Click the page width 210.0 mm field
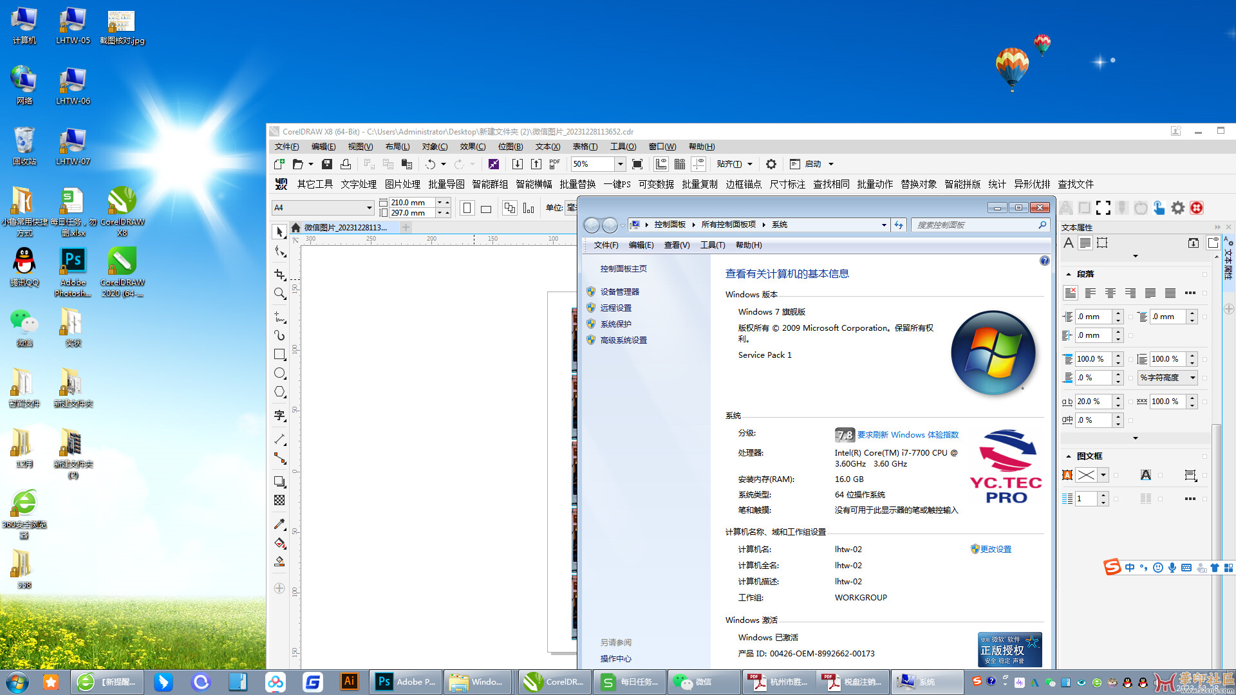 [413, 202]
